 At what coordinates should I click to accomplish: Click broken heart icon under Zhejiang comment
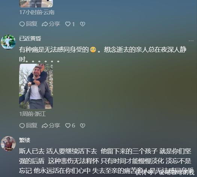click(83, 126)
